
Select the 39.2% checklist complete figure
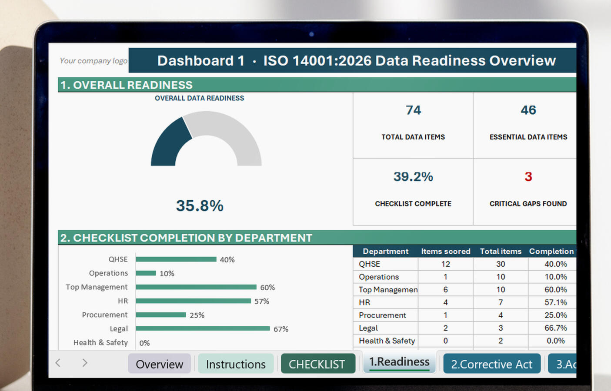[x=413, y=177]
